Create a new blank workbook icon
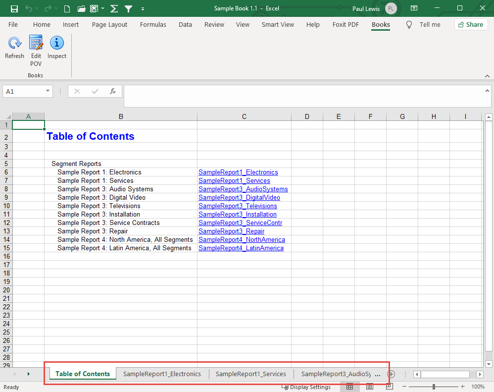 pos(67,8)
